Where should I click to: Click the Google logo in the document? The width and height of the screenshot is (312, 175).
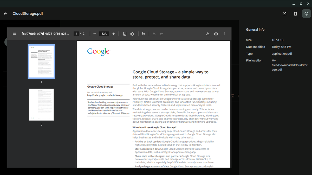98,52
